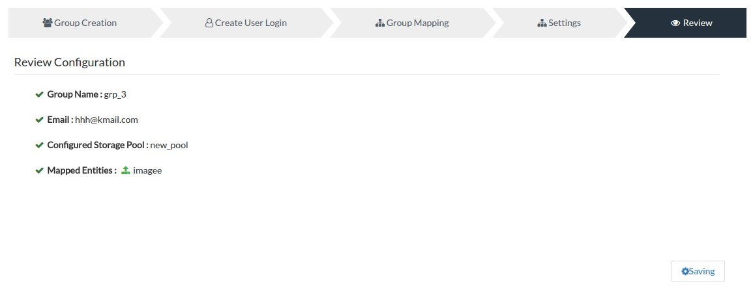The image size is (753, 288).
Task: Click the sitemap icon beside Group Mapping
Action: (x=380, y=23)
